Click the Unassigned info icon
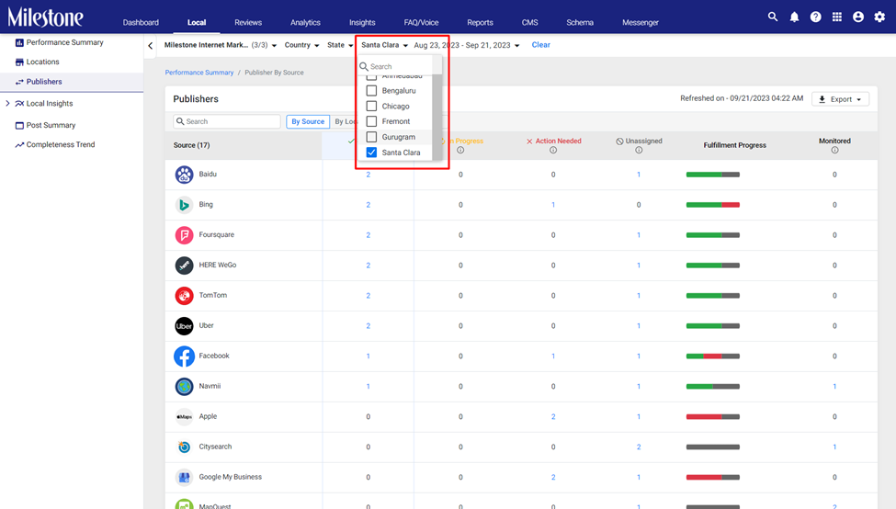This screenshot has width=896, height=509. click(639, 151)
